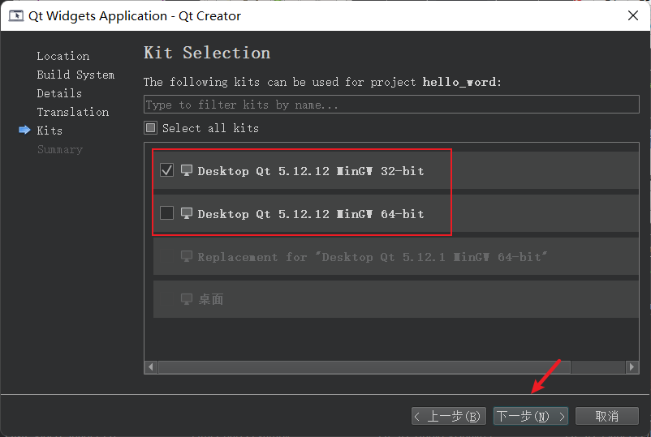
Task: Select the Translation wizard step
Action: click(73, 112)
